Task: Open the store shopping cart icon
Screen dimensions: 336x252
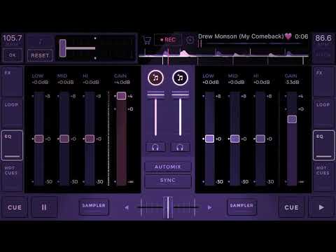Action: click(x=147, y=40)
